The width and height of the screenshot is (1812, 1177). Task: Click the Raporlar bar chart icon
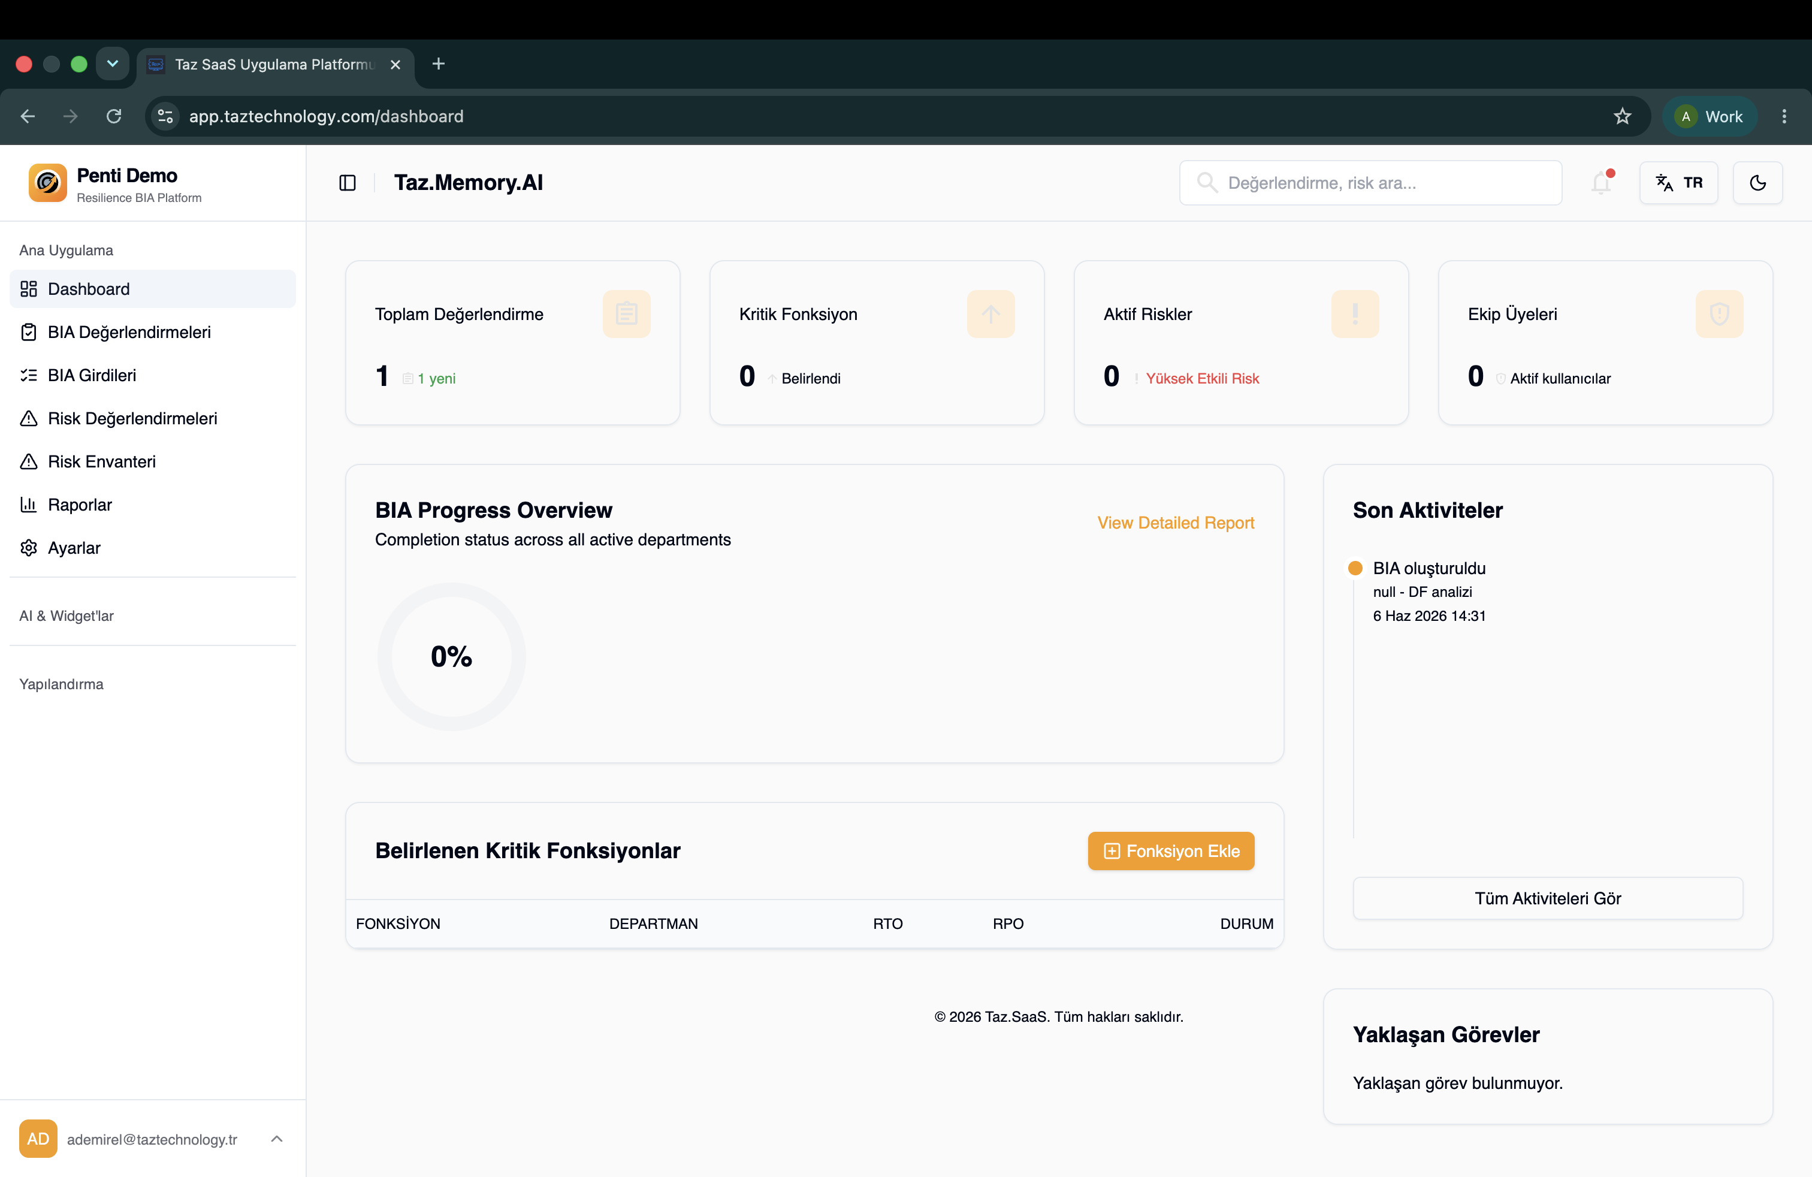[x=29, y=505]
